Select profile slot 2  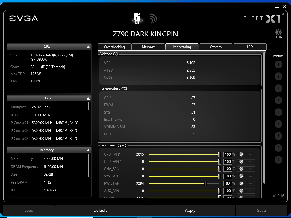coord(278,76)
